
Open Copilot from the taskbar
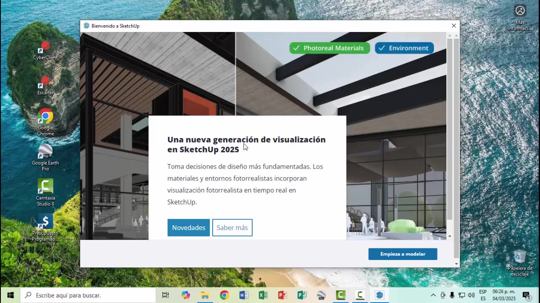[x=186, y=295]
